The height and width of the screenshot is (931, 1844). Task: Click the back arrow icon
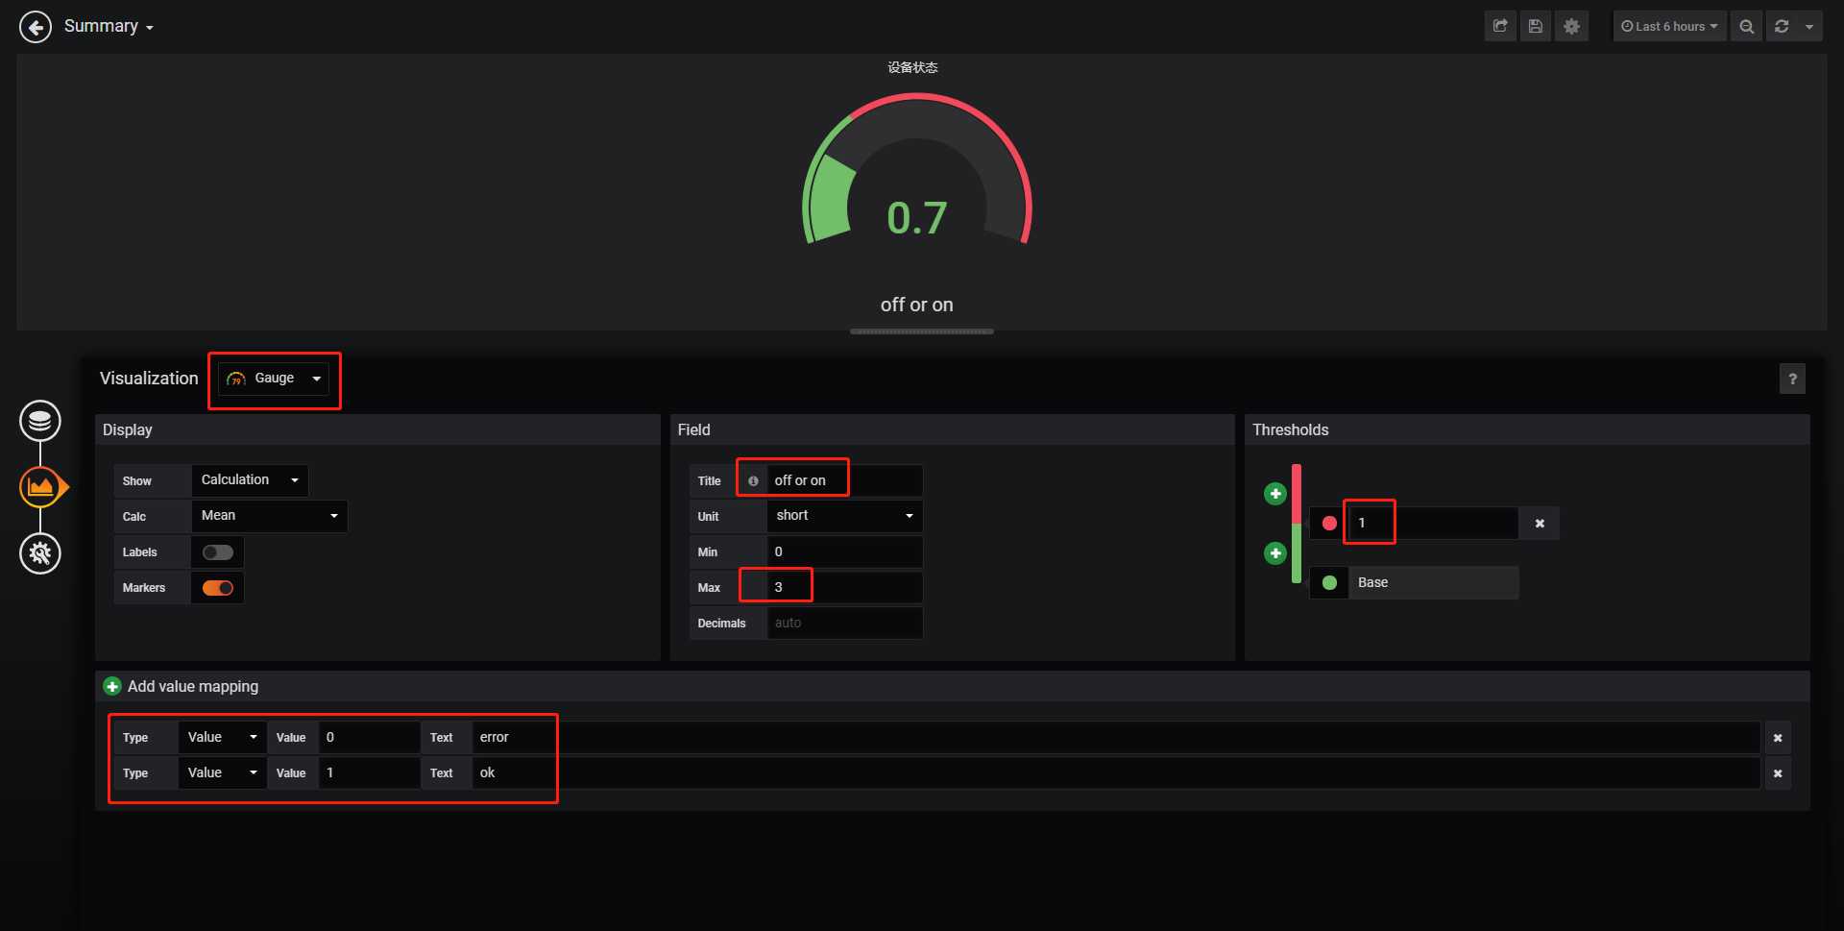(x=36, y=27)
